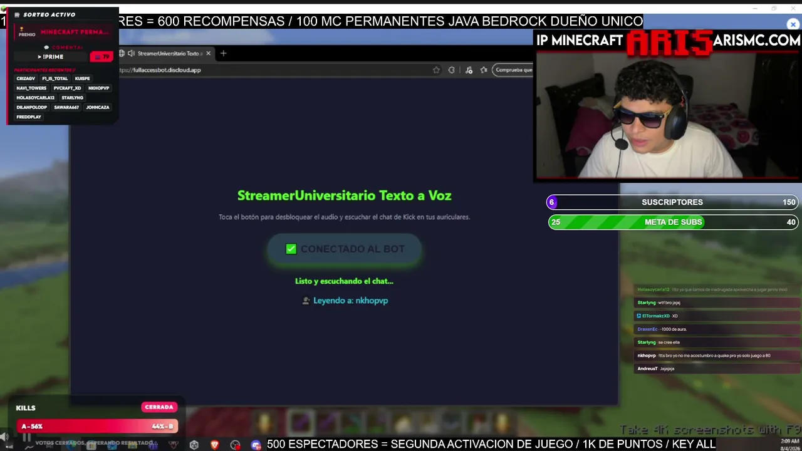This screenshot has width=802, height=451.
Task: Click the pause playback icon
Action: click(x=26, y=437)
